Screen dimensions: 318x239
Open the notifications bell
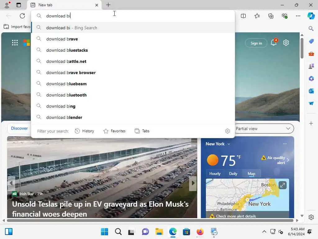pos(274,43)
